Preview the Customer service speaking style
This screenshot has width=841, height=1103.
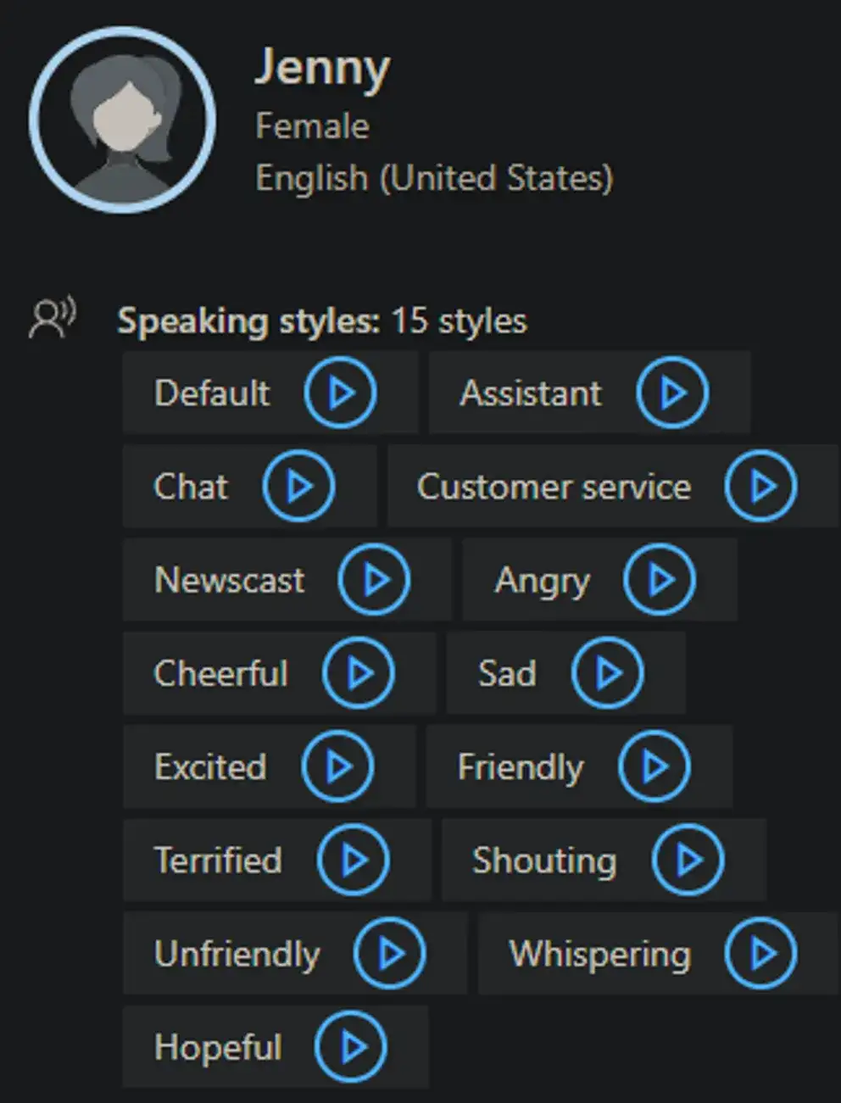pyautogui.click(x=762, y=486)
